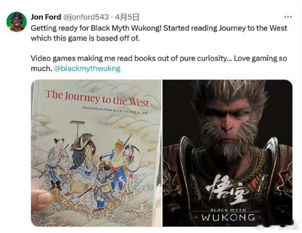Click the 'WUKONG' logo text on poster

click(x=228, y=218)
